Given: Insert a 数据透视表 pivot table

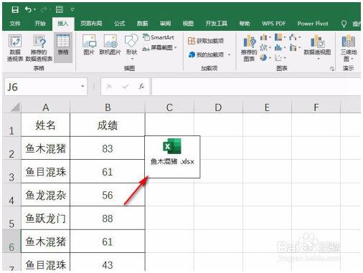Looking at the screenshot, I should 15,48.
